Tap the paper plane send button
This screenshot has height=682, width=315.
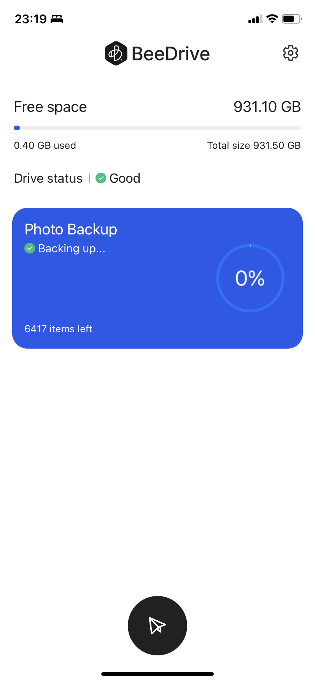coord(157,625)
